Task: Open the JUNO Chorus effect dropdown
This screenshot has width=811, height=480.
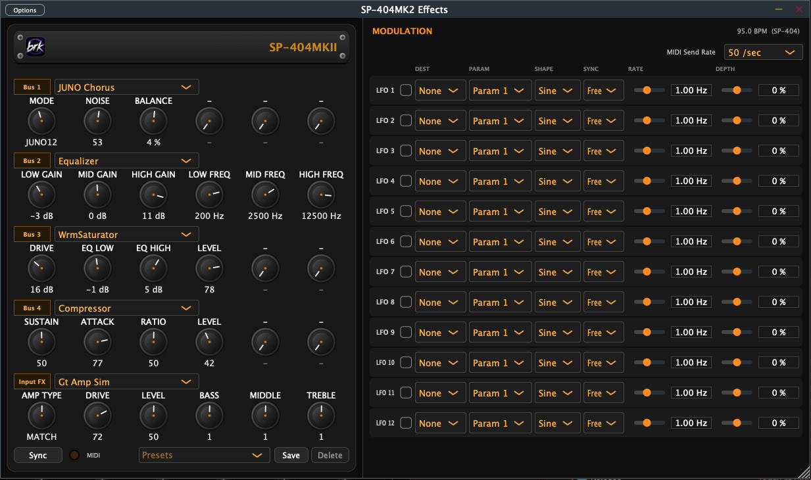Action: click(x=127, y=87)
